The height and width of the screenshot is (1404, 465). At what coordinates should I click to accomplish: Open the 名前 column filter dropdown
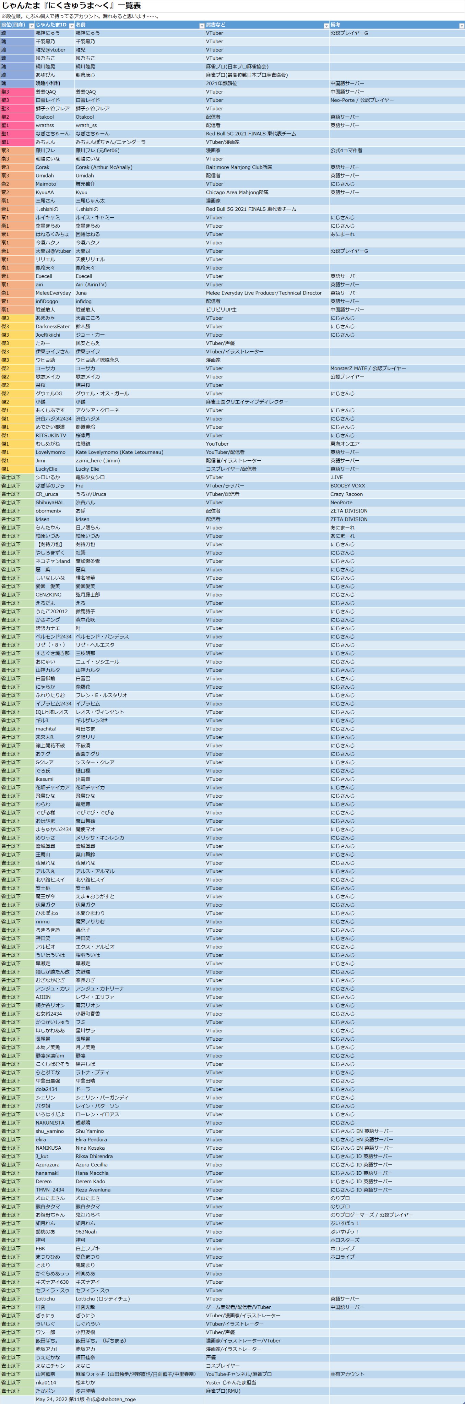click(202, 26)
